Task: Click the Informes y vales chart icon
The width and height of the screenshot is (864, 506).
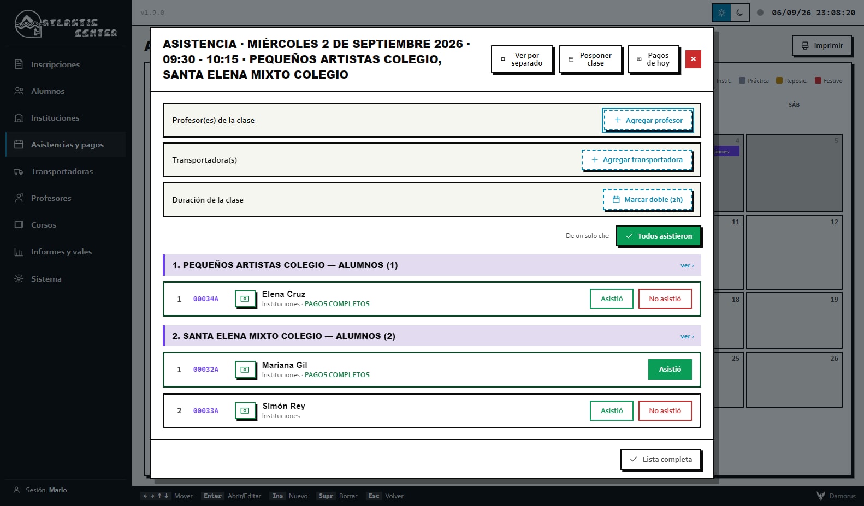Action: [x=19, y=252]
